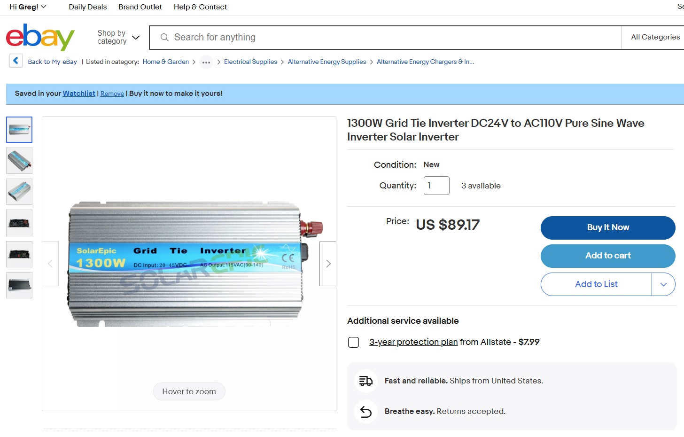Select the second product thumbnail
The image size is (684, 437).
[x=19, y=161]
